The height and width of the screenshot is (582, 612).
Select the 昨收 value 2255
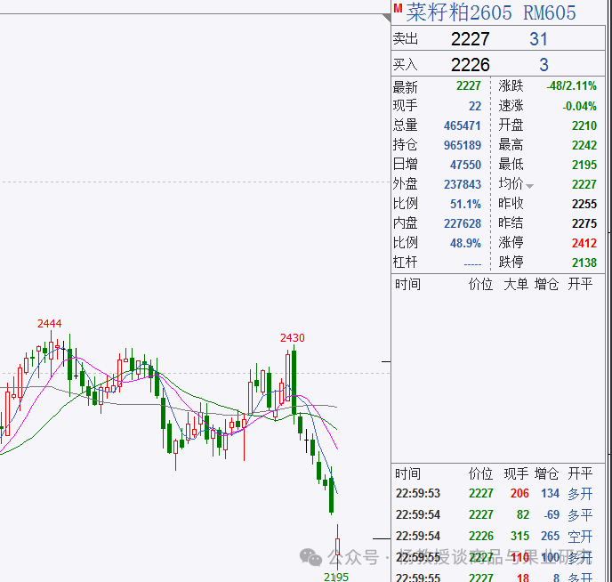pos(584,204)
